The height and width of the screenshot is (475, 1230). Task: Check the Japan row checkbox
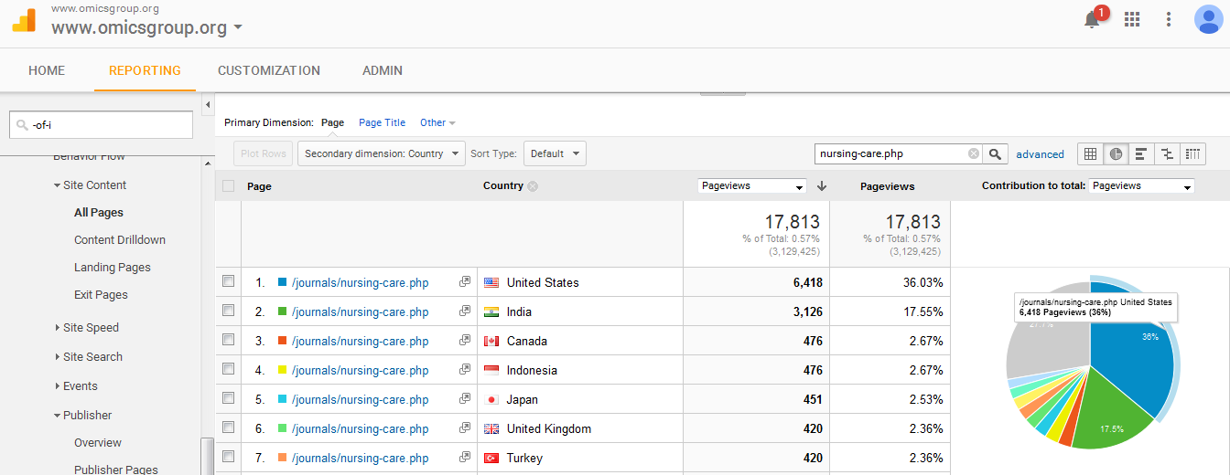pyautogui.click(x=228, y=398)
